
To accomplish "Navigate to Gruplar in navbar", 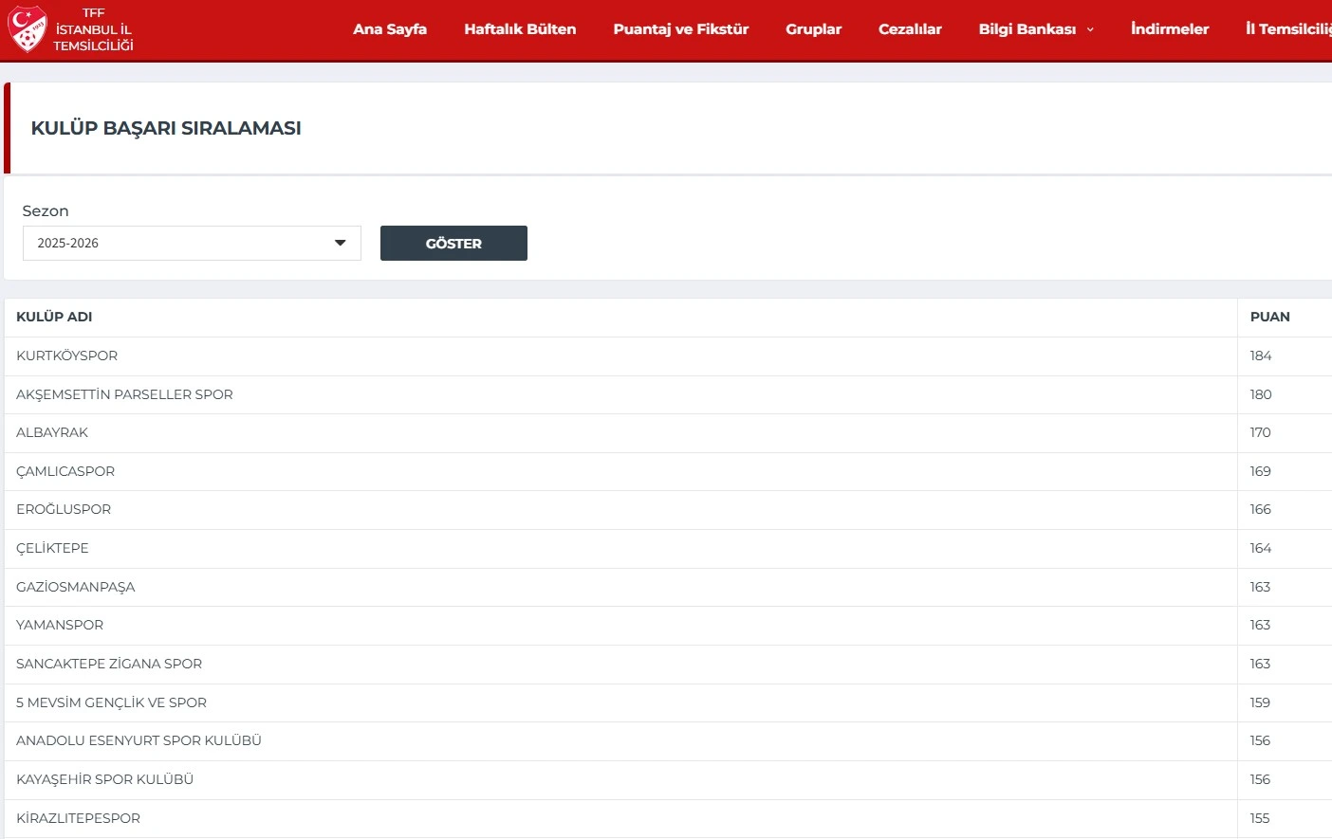I will [x=813, y=29].
